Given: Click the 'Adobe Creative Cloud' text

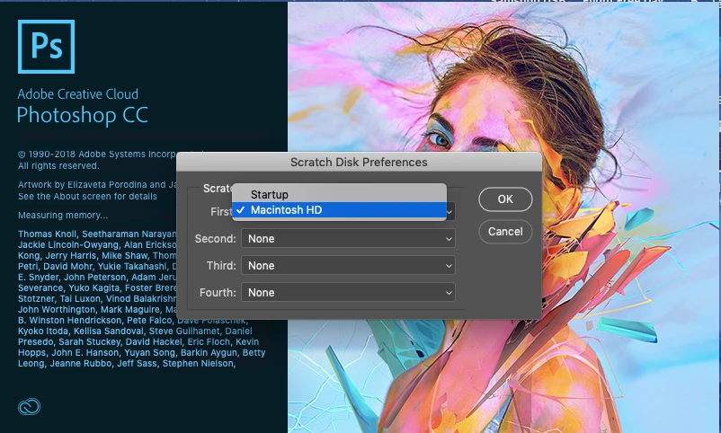Looking at the screenshot, I should (x=77, y=94).
